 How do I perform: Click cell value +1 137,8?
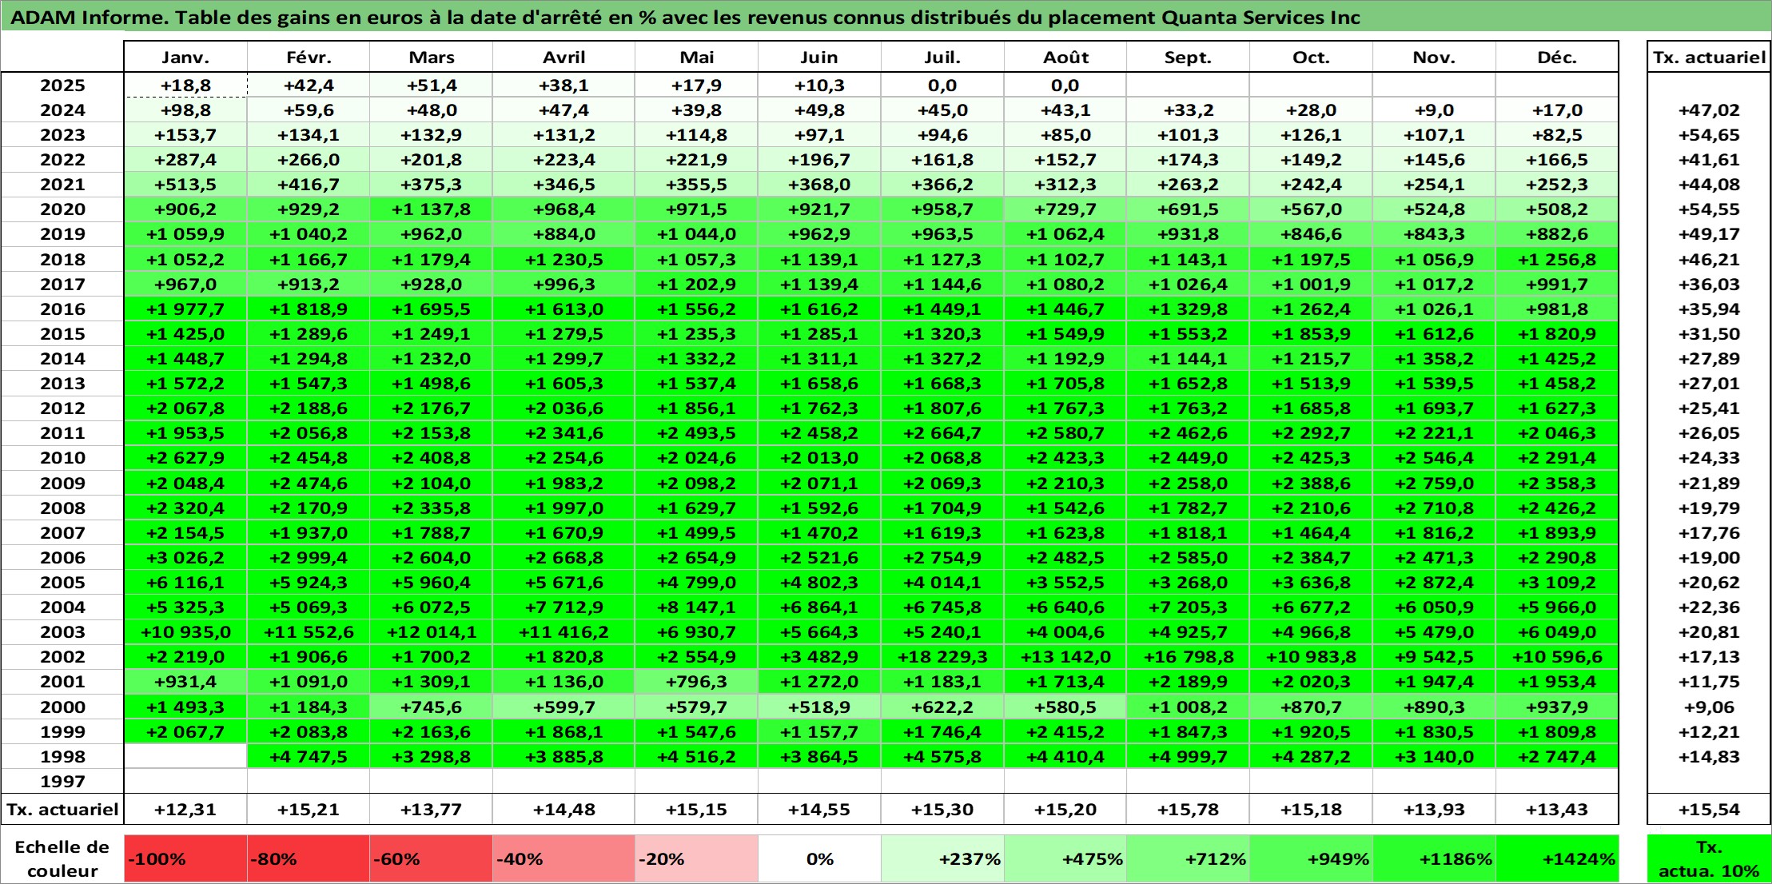[431, 209]
